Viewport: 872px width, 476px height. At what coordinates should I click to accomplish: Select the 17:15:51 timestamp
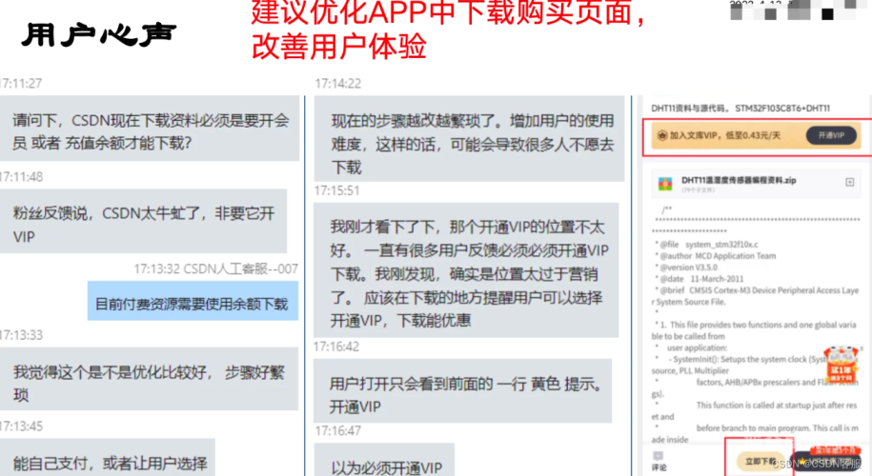(x=337, y=190)
